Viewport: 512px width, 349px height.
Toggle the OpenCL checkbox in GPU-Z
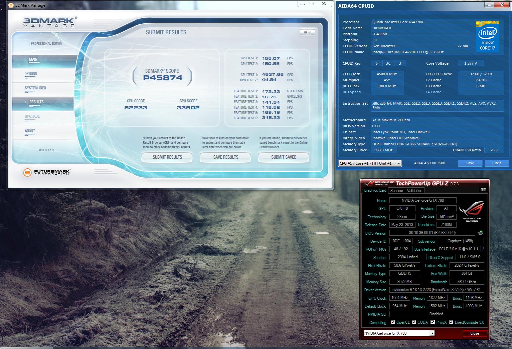pos(393,322)
